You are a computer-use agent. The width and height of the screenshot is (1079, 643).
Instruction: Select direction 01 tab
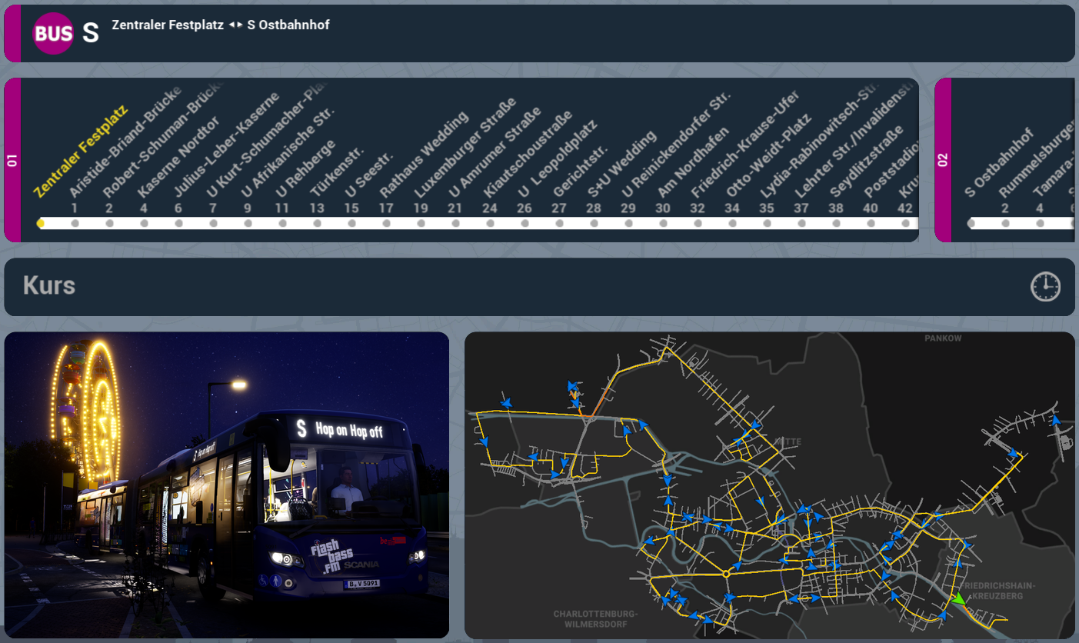click(12, 160)
